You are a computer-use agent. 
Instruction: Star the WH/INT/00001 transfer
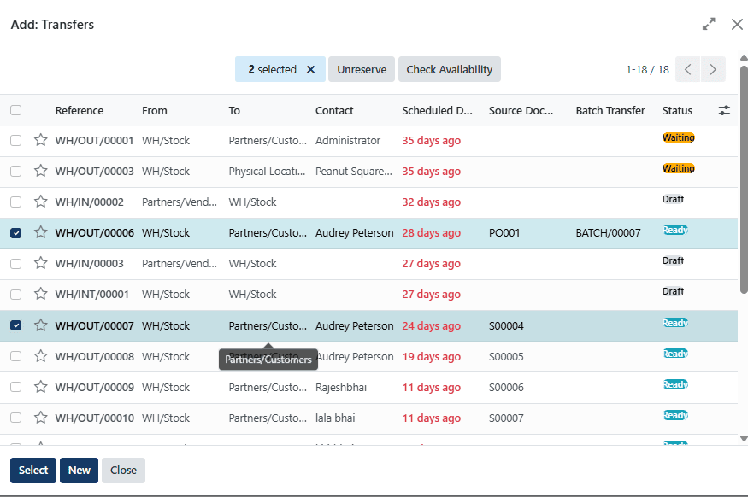coord(40,294)
